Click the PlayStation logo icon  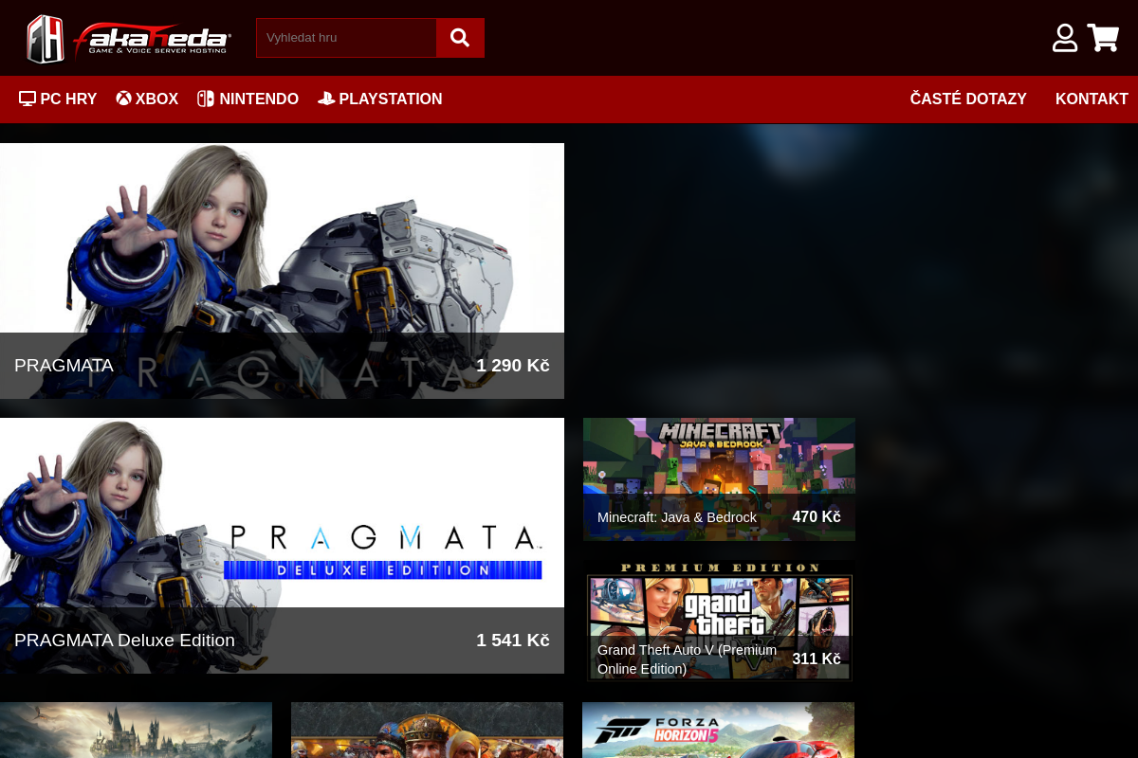pyautogui.click(x=326, y=99)
